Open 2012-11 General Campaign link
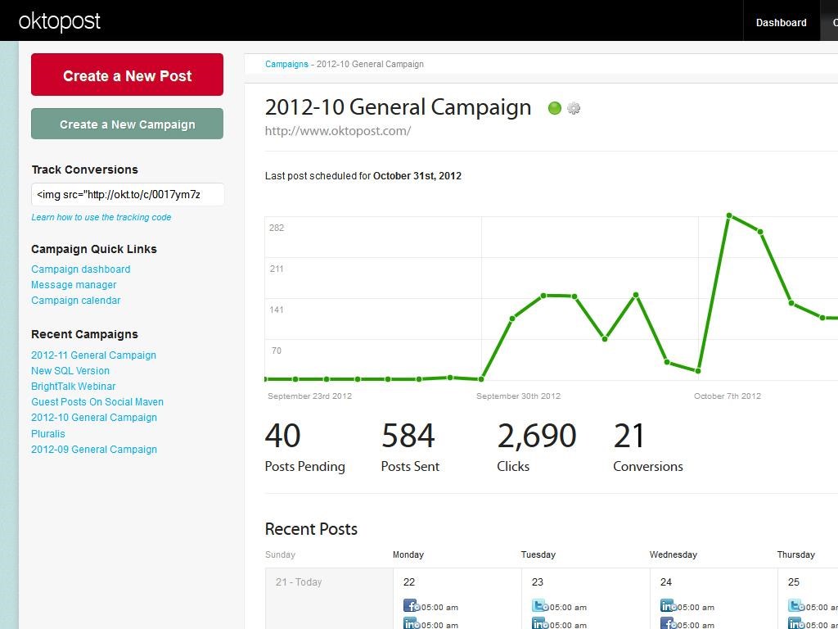Viewport: 838px width, 629px height. coord(93,355)
